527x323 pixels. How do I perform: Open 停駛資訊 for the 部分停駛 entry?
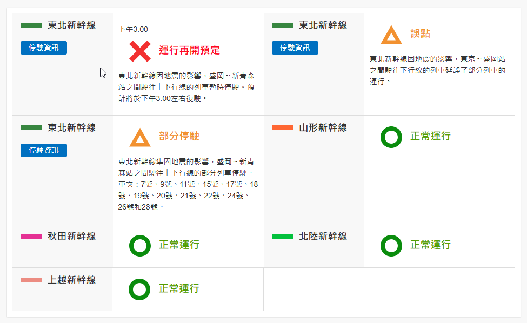[44, 150]
